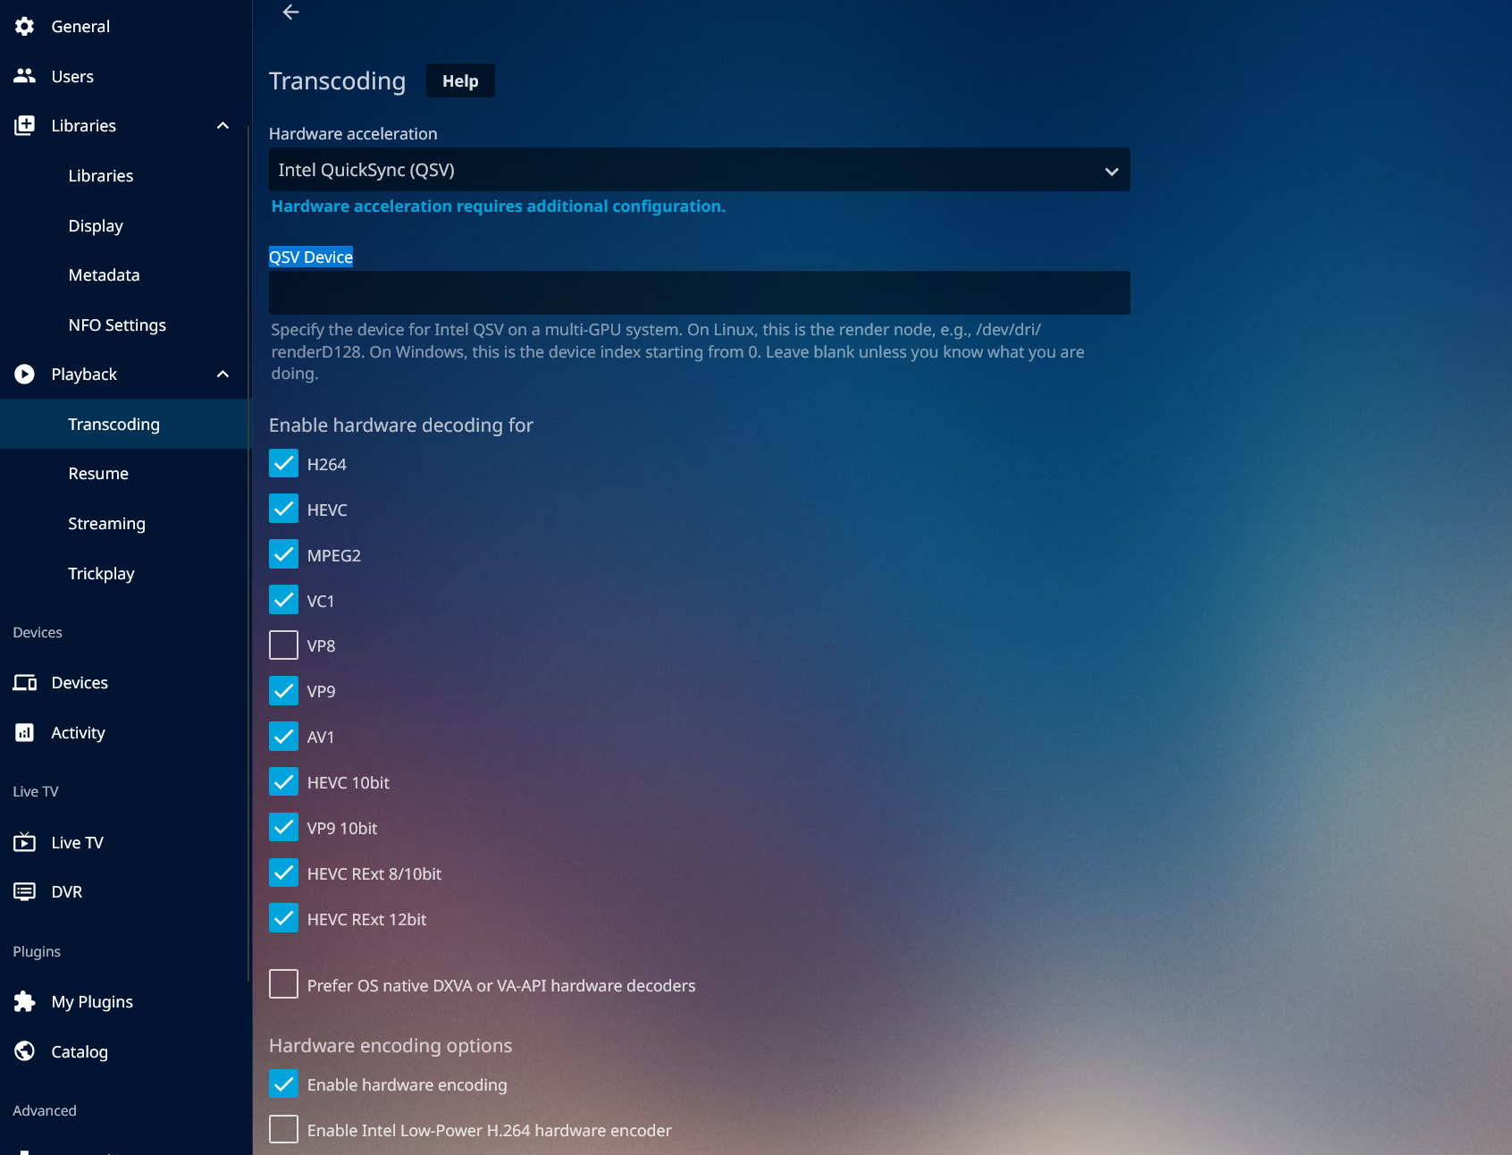This screenshot has height=1155, width=1512.
Task: Open Catalog via globe icon
Action: click(25, 1051)
